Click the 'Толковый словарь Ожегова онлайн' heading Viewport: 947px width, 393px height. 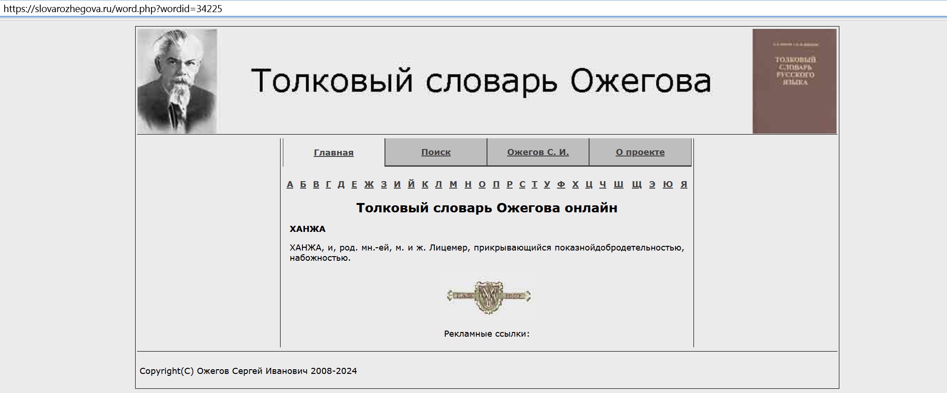point(487,208)
